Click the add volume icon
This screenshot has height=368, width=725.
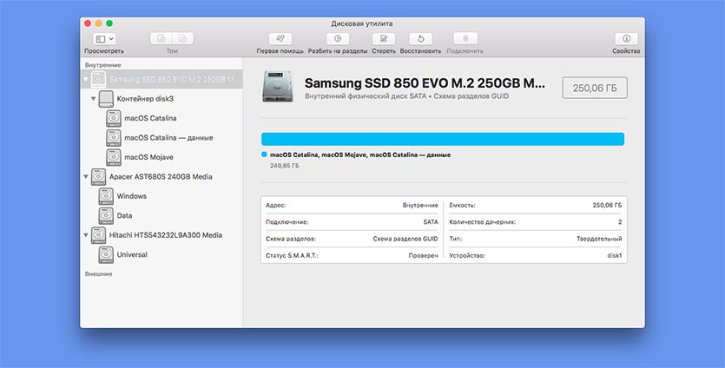coord(161,39)
